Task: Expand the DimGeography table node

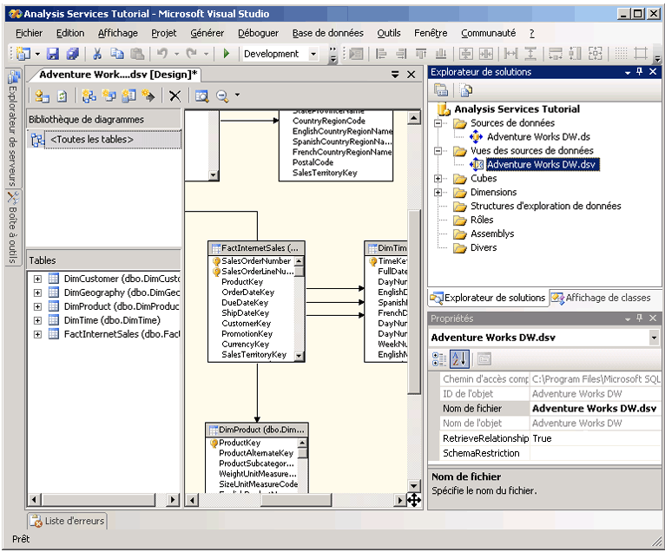Action: (x=37, y=293)
